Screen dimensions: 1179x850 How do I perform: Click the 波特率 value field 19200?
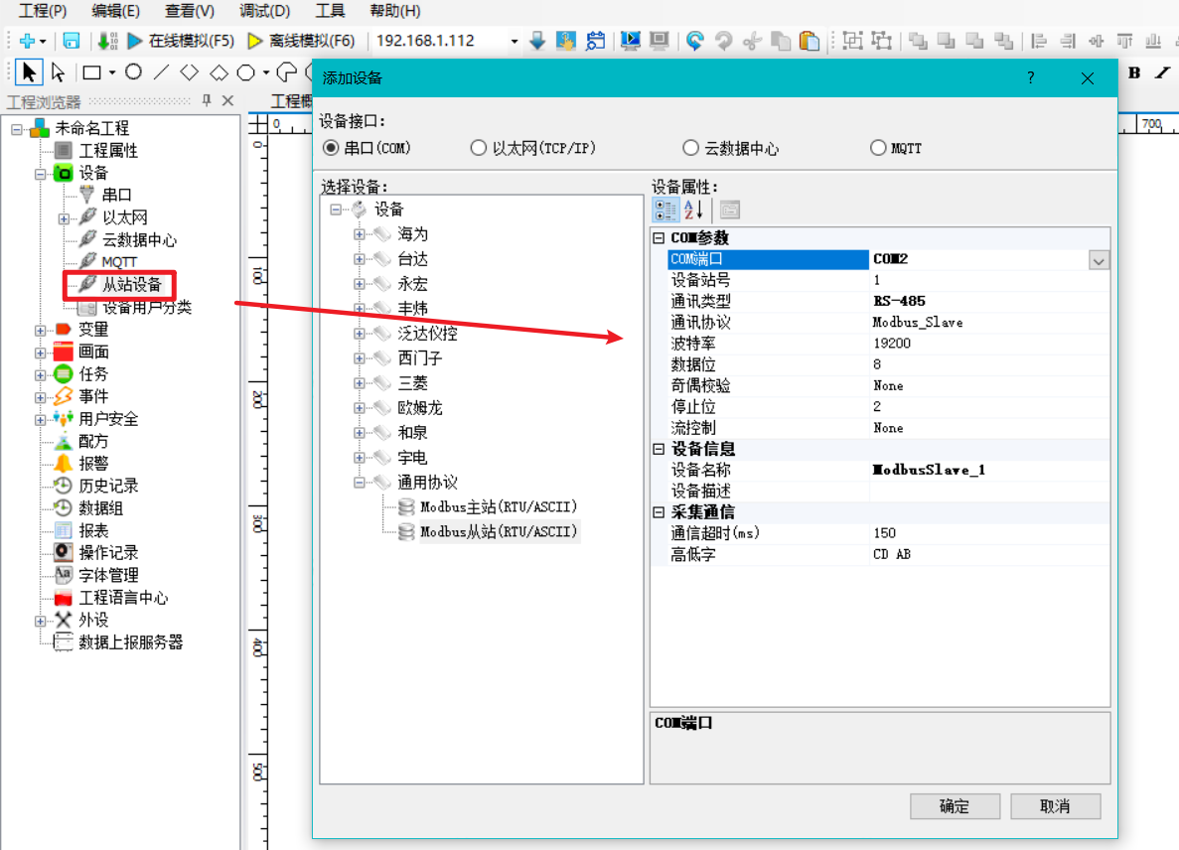point(989,344)
